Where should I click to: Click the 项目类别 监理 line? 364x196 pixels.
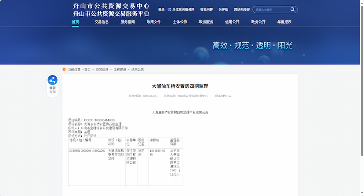(x=79, y=132)
